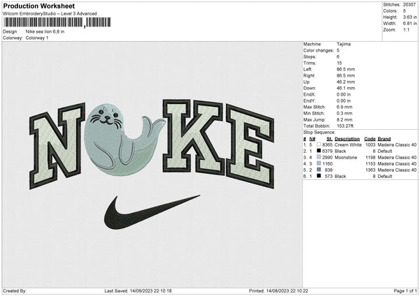420x296 pixels.
Task: Click the "Colorway 1" value
Action: pos(37,38)
